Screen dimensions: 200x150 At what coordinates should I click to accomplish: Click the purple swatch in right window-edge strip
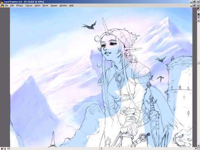tap(198, 17)
